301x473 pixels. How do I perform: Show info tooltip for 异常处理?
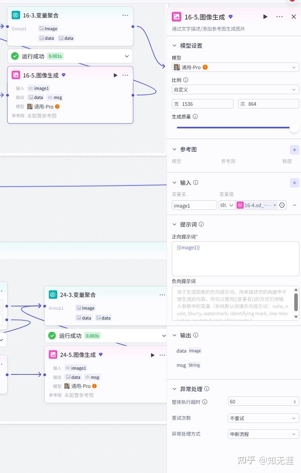[207, 389]
